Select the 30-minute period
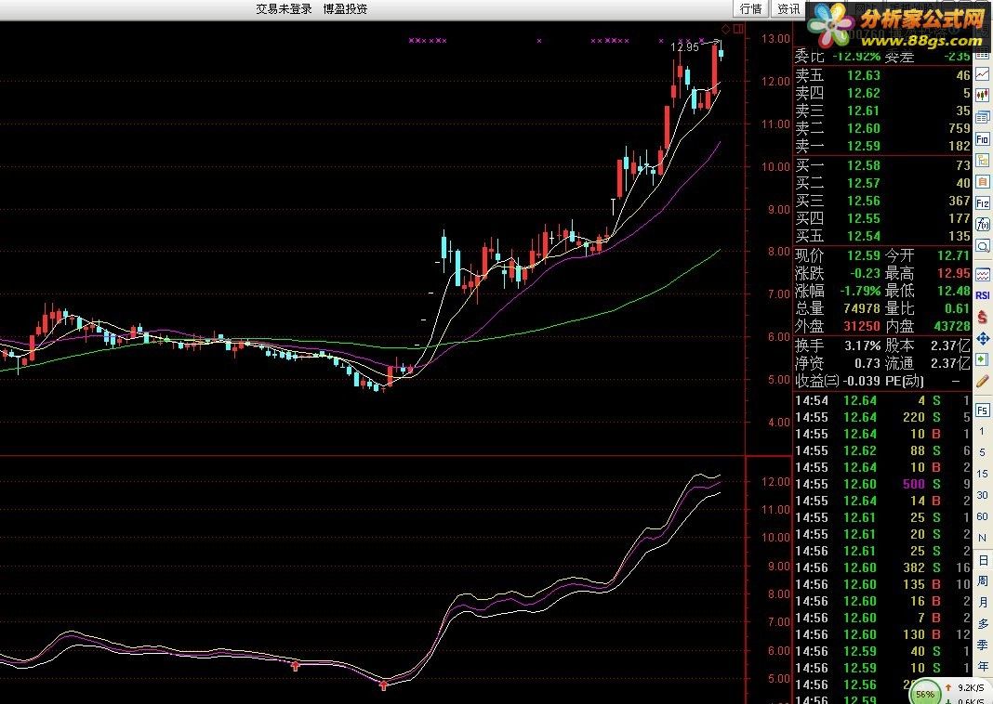Image resolution: width=993 pixels, height=704 pixels. click(982, 495)
